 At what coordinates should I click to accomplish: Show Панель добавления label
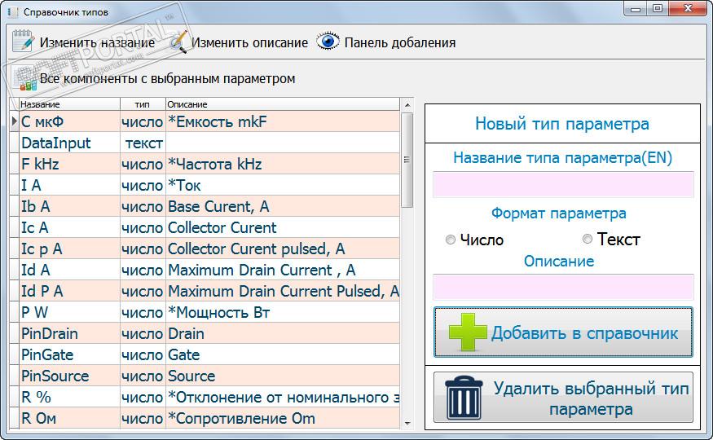[400, 42]
